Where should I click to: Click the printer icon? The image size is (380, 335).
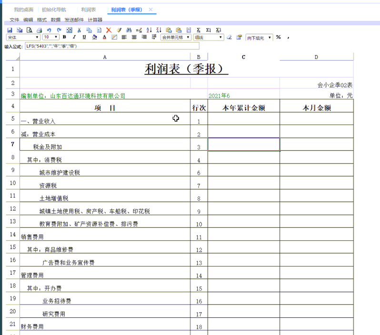(39, 30)
